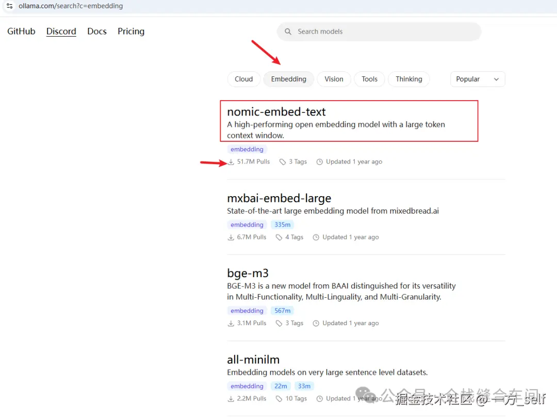Click the embedding tag under nomic-embed-text

247,149
